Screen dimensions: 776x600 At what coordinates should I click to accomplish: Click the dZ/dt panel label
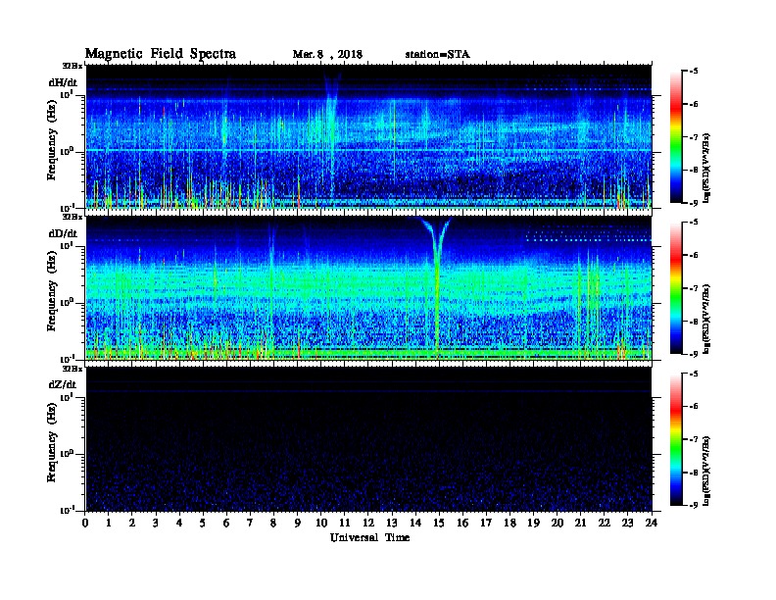pos(63,384)
